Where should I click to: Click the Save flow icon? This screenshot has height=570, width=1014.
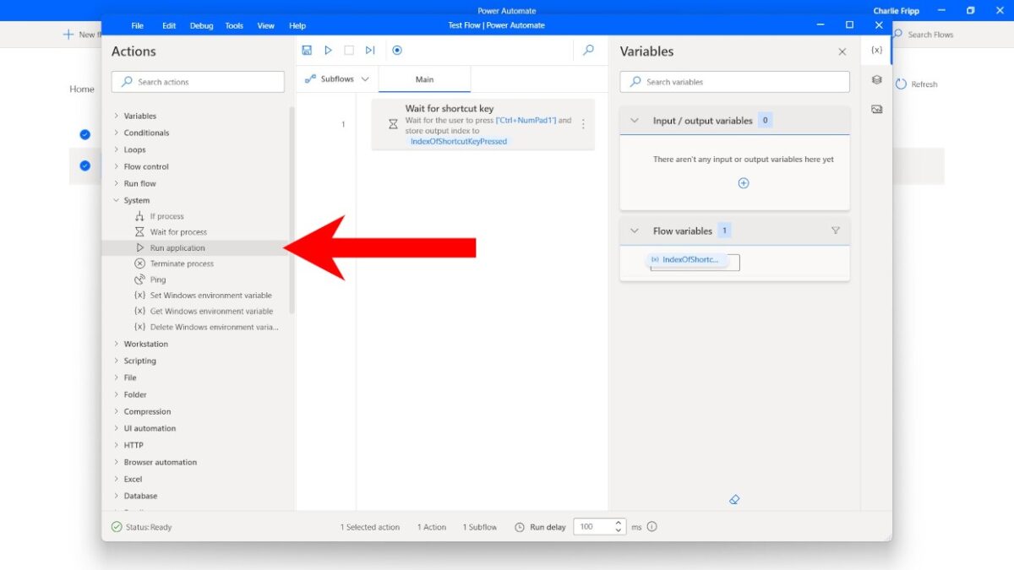(x=307, y=50)
